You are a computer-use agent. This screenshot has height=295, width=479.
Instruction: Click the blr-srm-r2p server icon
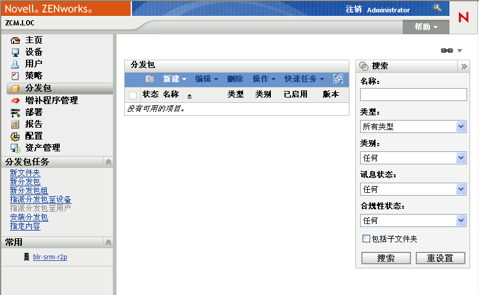pos(27,257)
